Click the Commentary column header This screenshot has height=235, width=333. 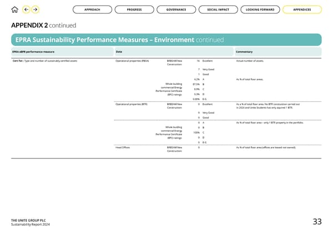pyautogui.click(x=246, y=52)
